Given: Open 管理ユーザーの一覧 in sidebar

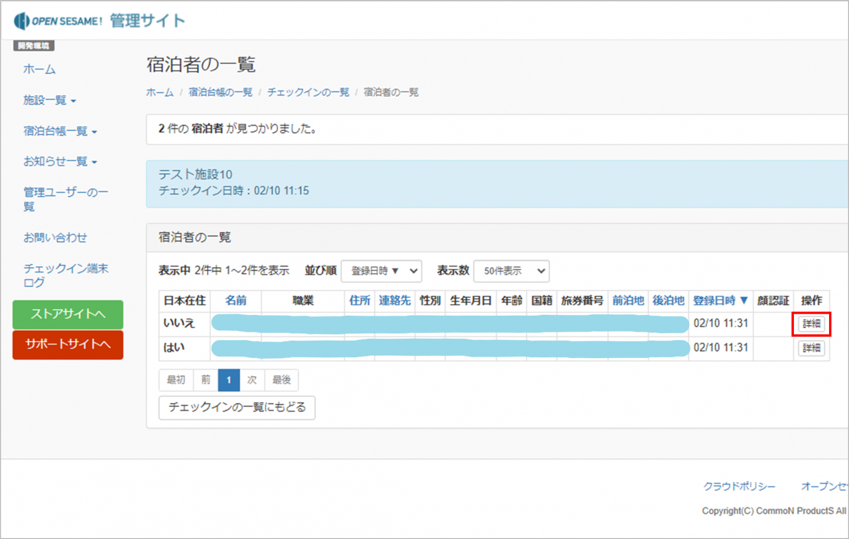Looking at the screenshot, I should (65, 199).
